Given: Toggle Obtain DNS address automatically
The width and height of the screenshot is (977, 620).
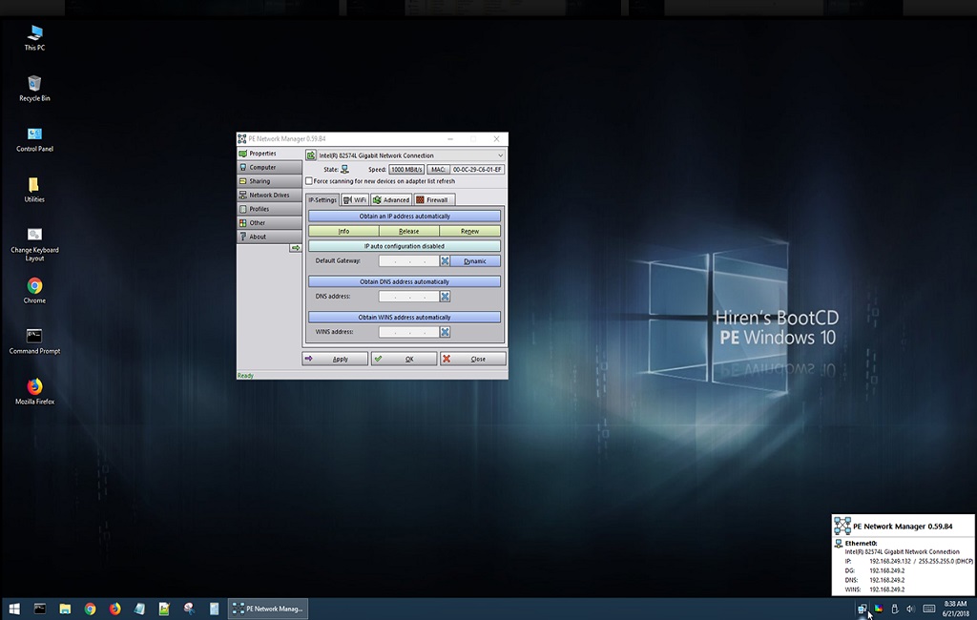Looking at the screenshot, I should click(x=405, y=281).
